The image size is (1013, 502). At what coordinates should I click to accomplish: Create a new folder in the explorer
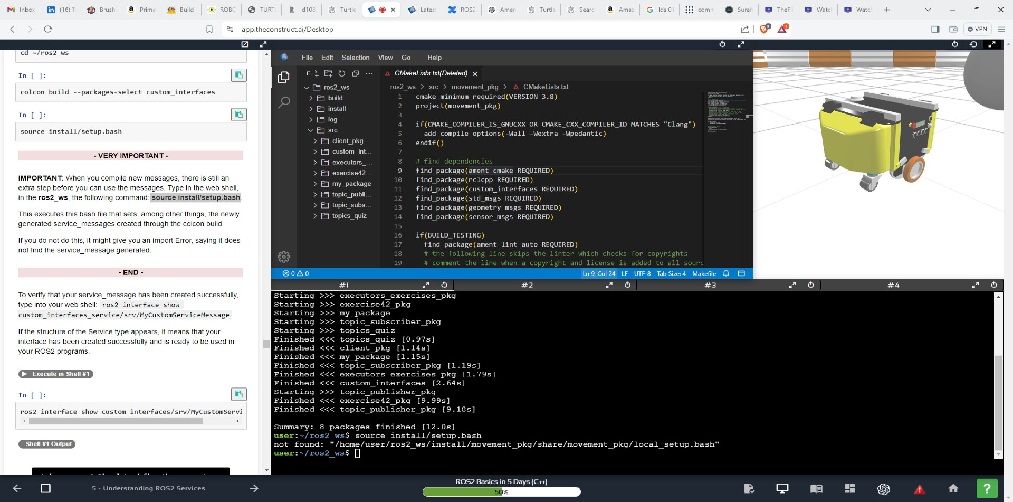click(328, 73)
